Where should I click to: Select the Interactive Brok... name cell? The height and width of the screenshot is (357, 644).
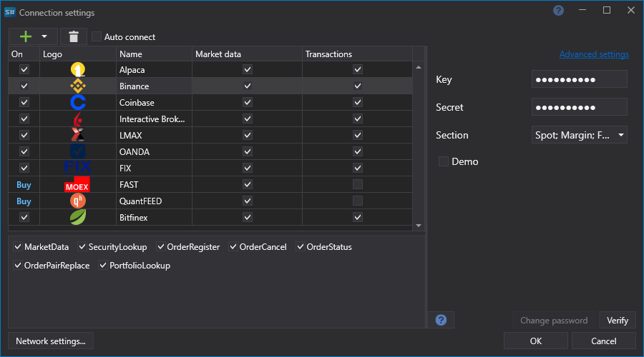pyautogui.click(x=154, y=119)
